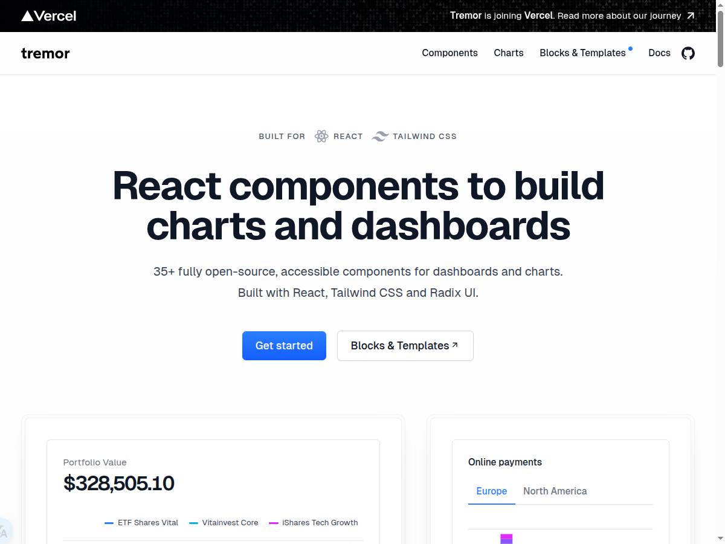Toggle Vitainvest Core legend item
Viewport: 725px width, 544px height.
point(224,523)
